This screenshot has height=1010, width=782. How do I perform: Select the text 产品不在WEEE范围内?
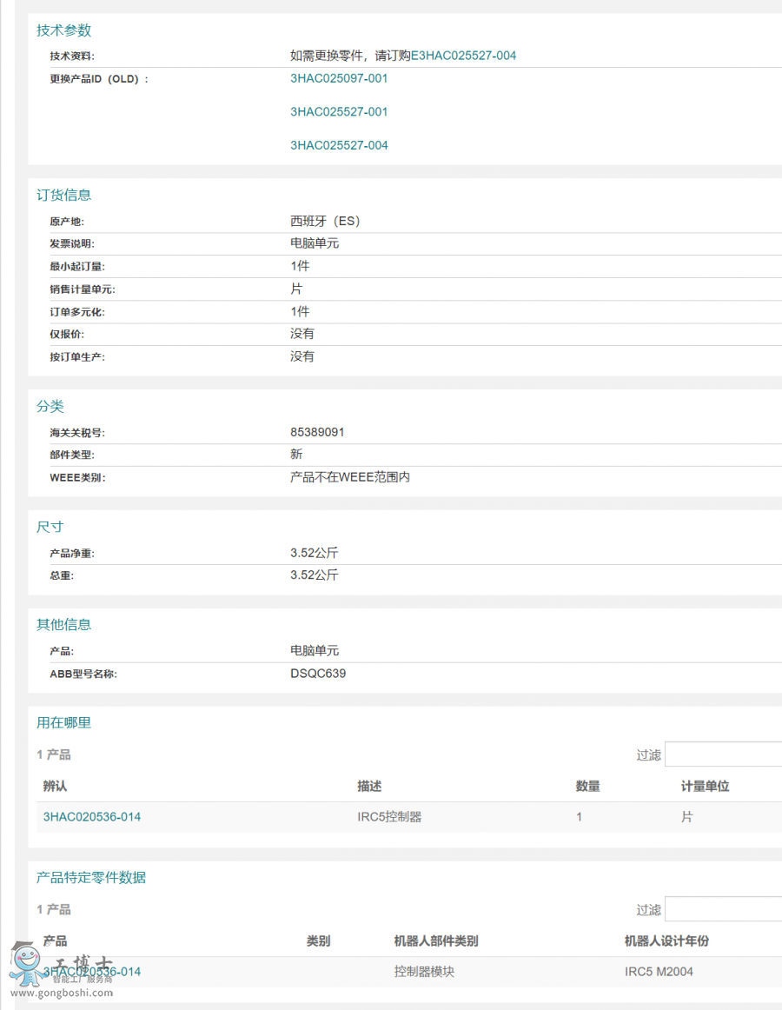click(x=350, y=477)
